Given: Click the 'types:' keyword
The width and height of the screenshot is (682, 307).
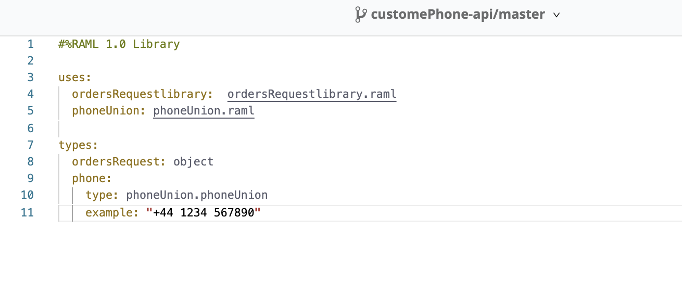Looking at the screenshot, I should click(78, 145).
